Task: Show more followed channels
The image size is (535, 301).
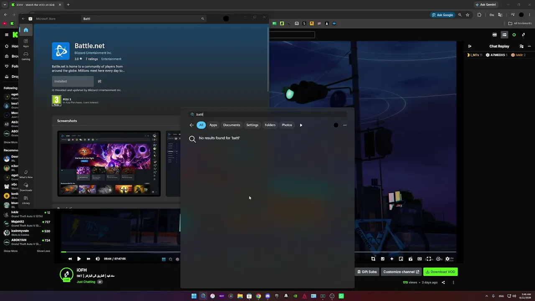Action: pos(10,142)
